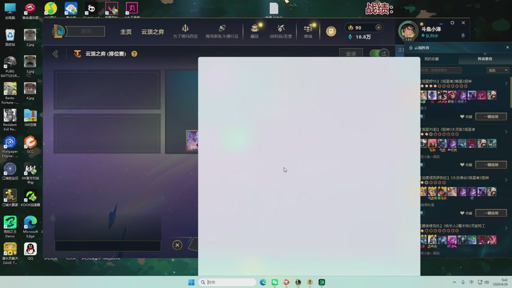Expand the second lineup 3木灵族 chevron
The height and width of the screenshot is (288, 512).
506,132
